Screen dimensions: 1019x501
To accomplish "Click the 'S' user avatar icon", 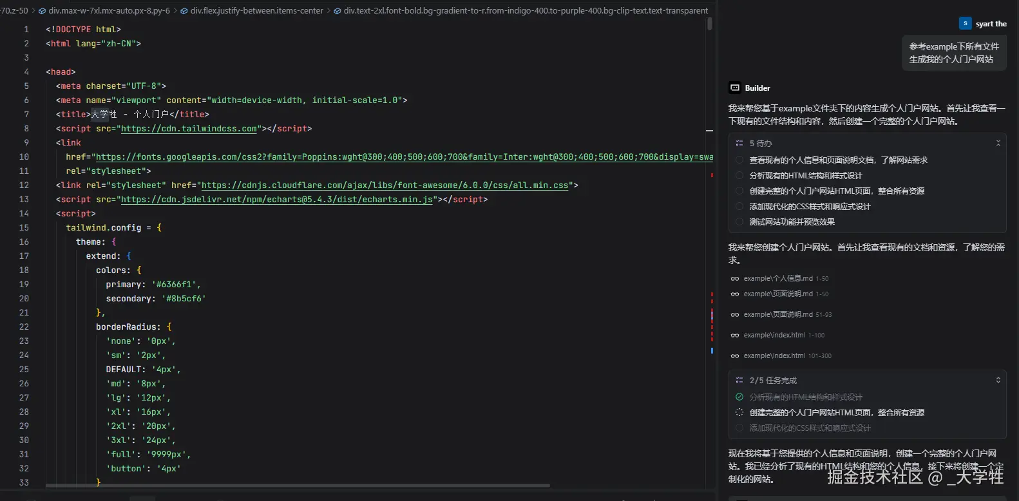I will pyautogui.click(x=965, y=23).
